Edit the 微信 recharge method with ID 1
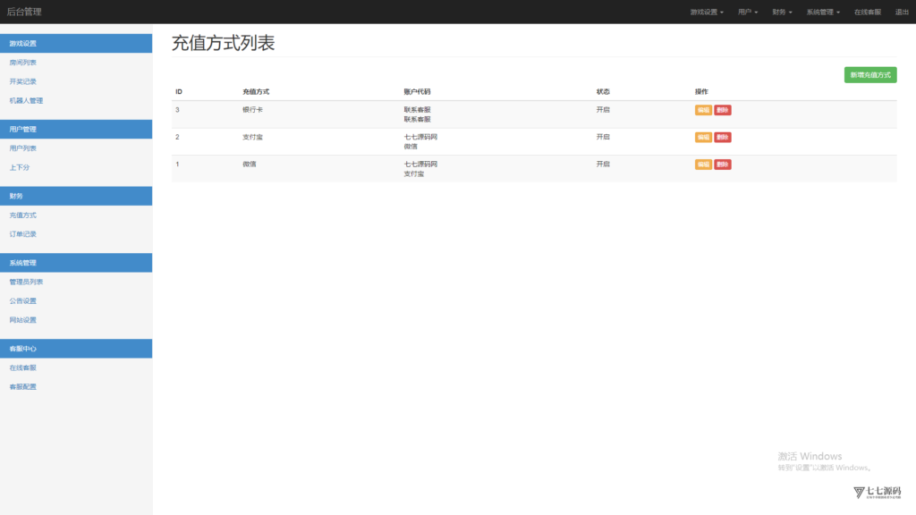This screenshot has height=515, width=916. point(703,165)
